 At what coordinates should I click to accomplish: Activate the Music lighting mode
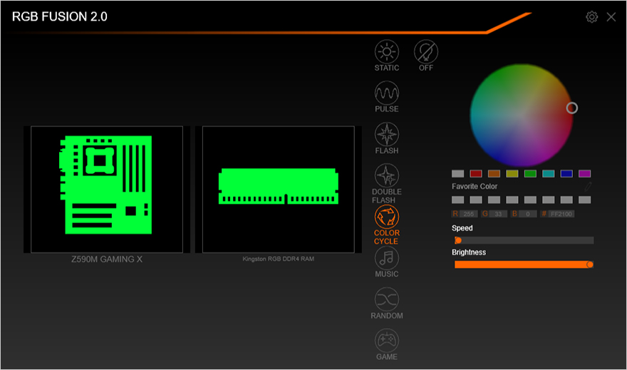(387, 258)
